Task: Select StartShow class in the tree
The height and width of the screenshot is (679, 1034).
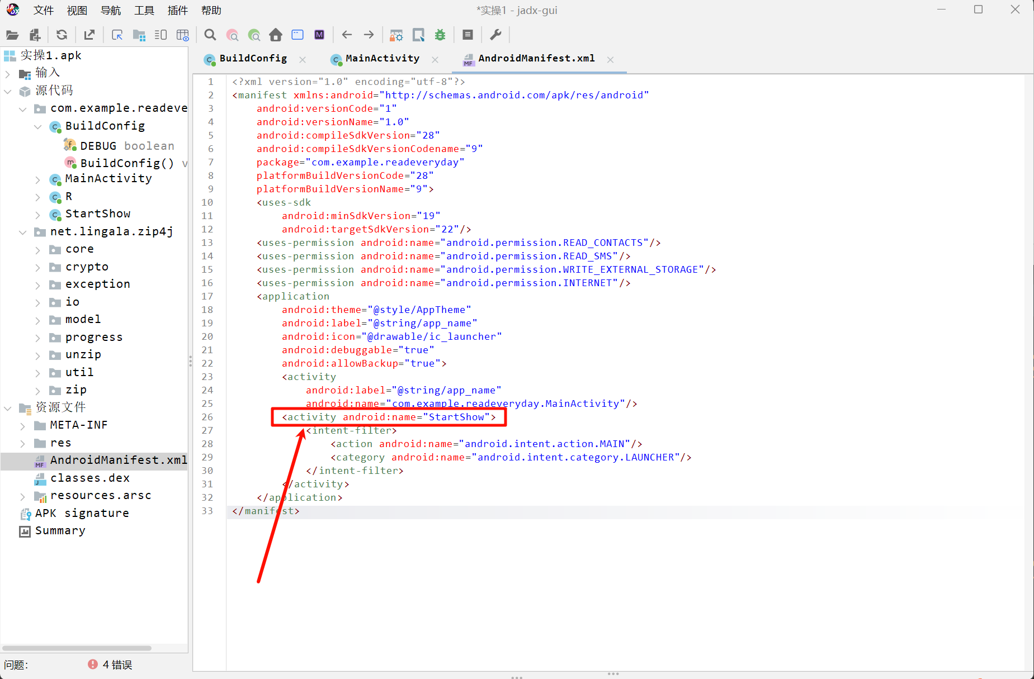Action: tap(97, 214)
